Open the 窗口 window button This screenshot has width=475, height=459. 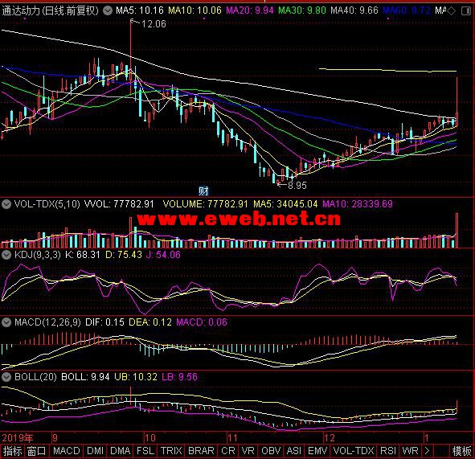(x=36, y=451)
